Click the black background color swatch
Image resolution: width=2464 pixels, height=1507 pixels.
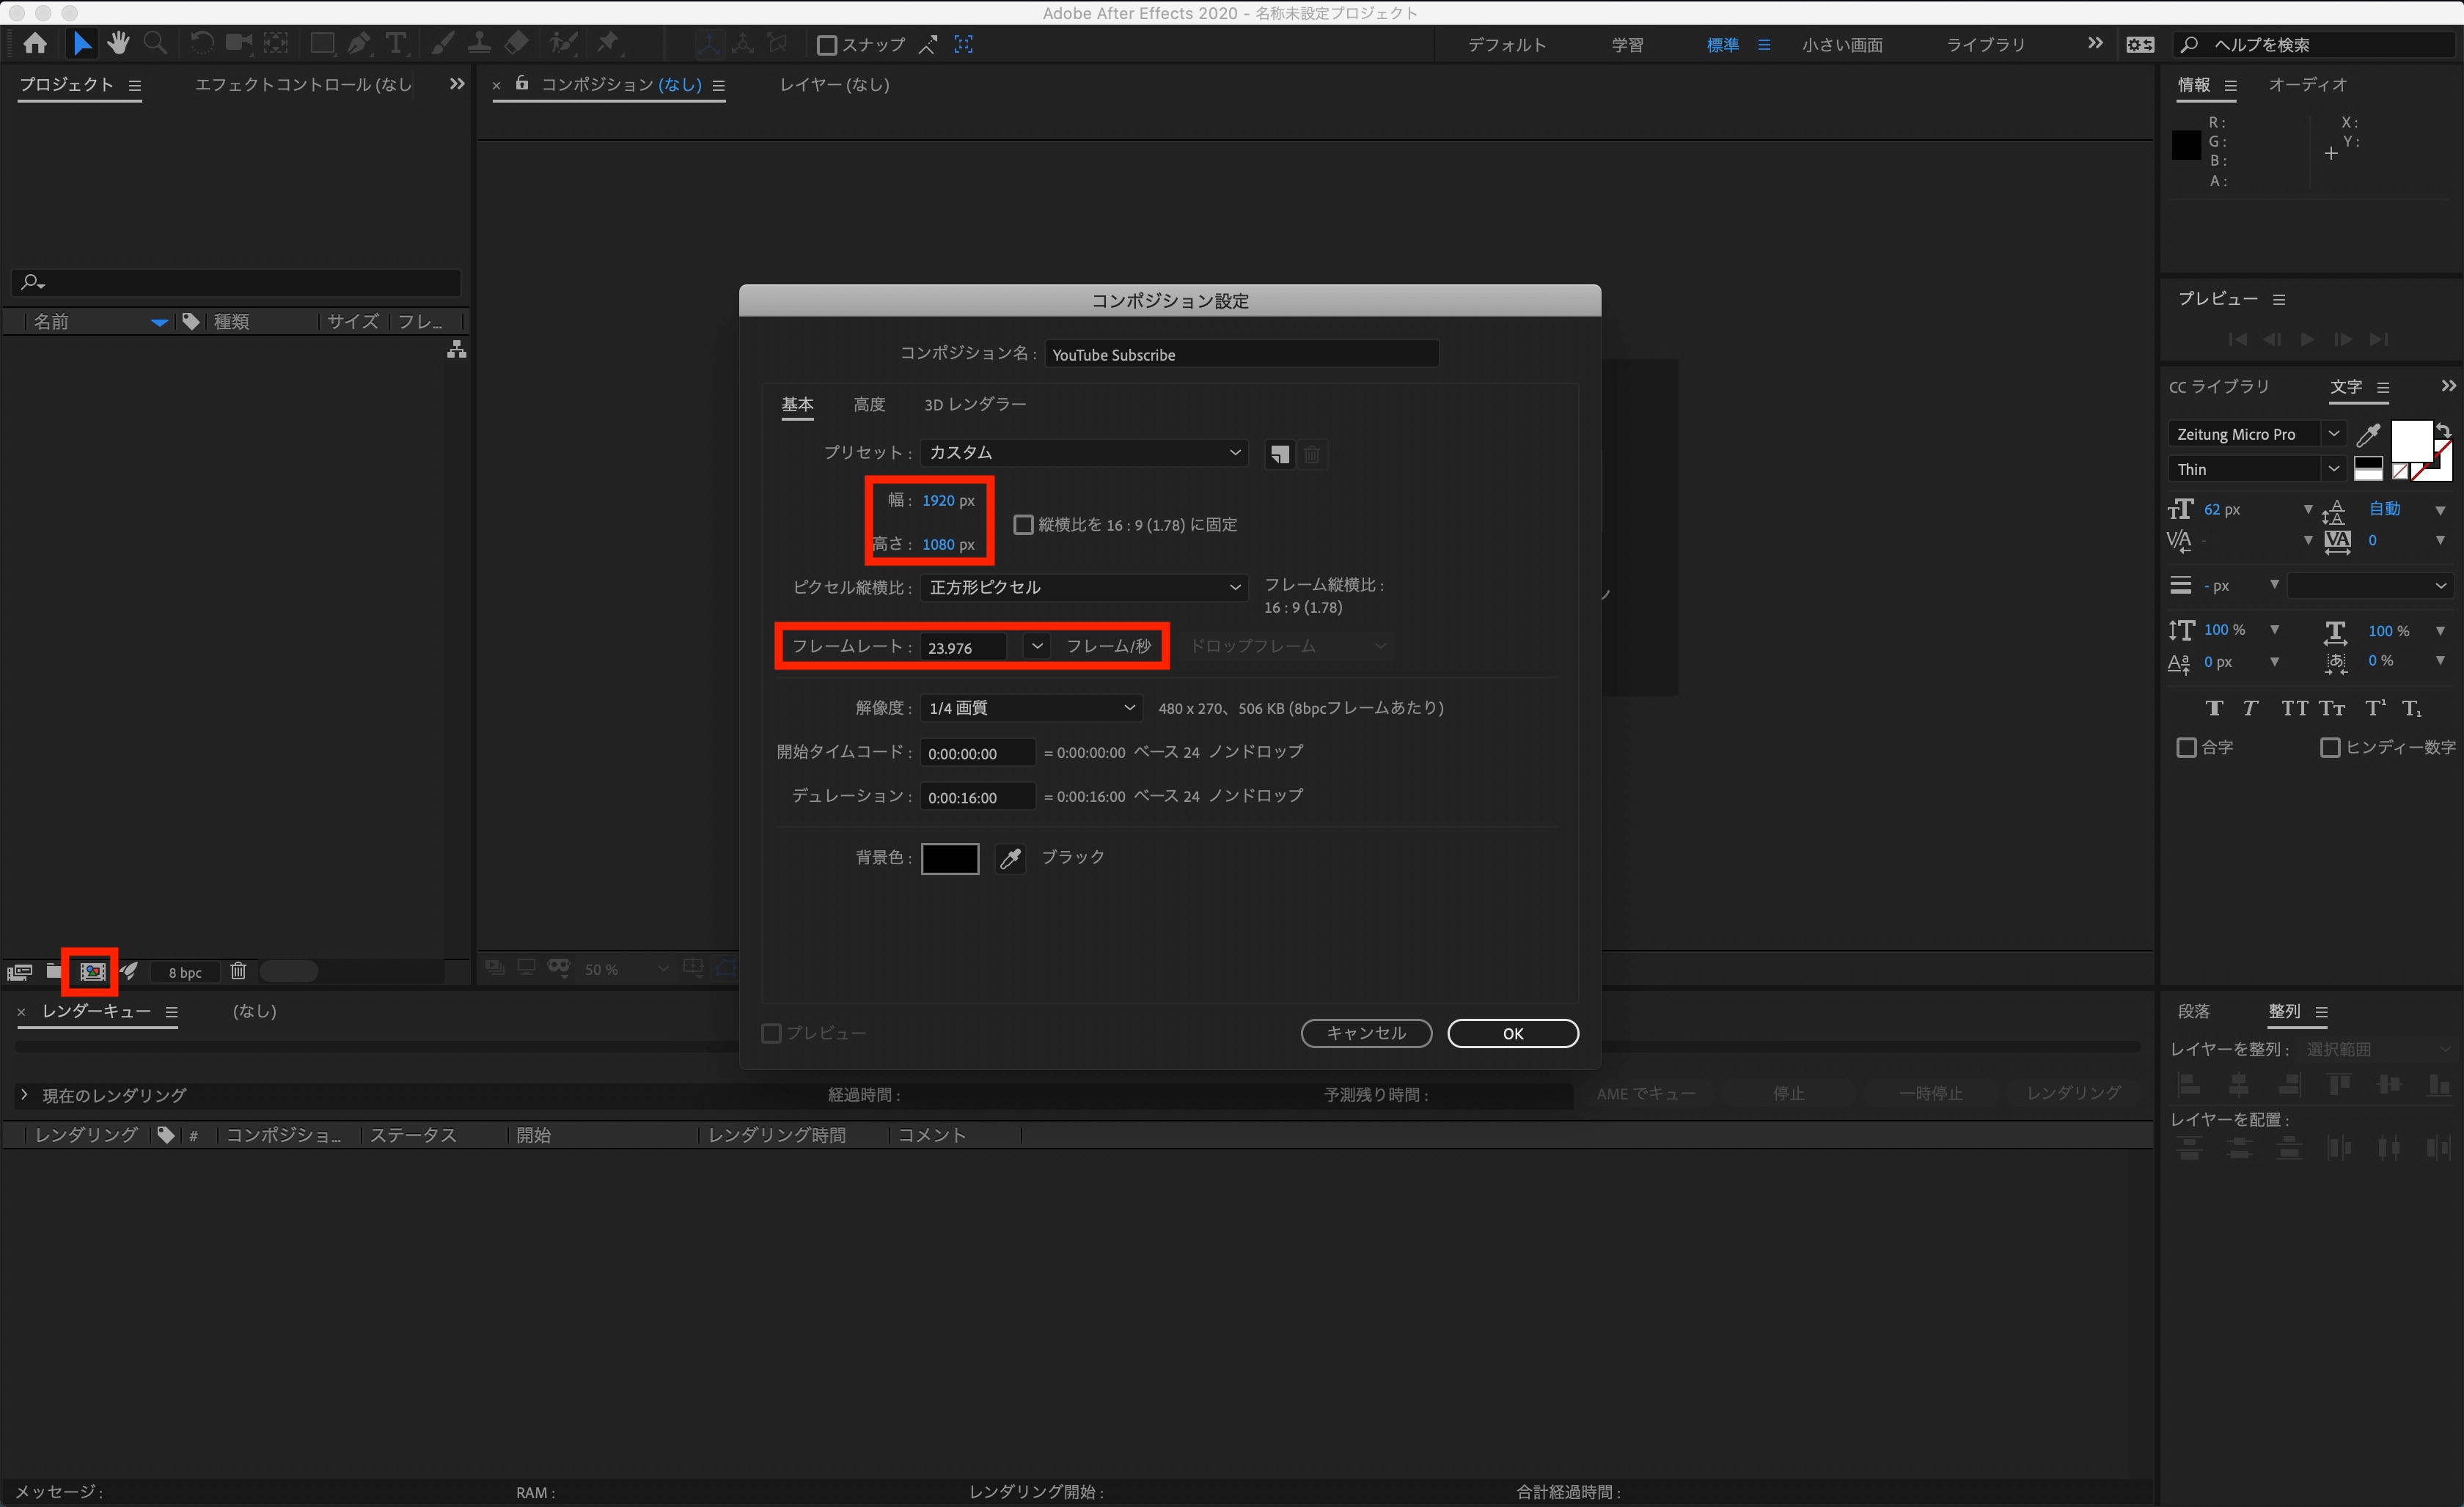point(949,858)
